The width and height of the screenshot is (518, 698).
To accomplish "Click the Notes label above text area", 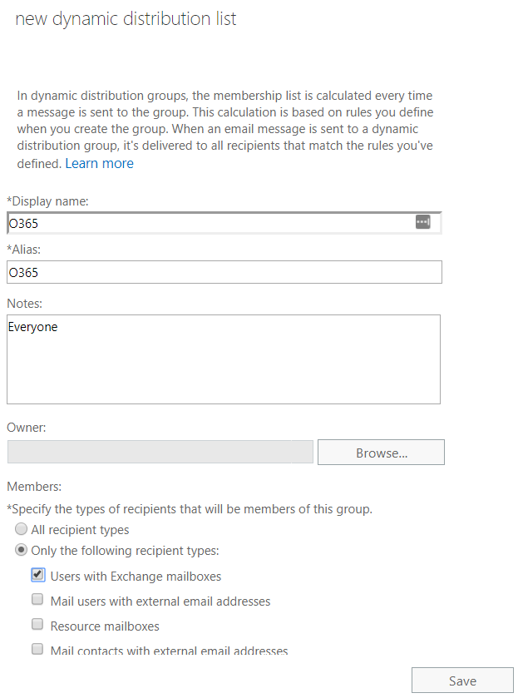I will pos(24,304).
